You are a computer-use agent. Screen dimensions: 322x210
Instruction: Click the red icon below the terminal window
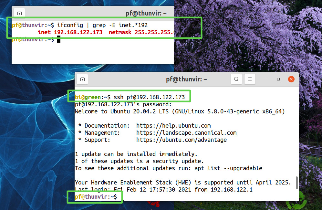tap(155, 205)
